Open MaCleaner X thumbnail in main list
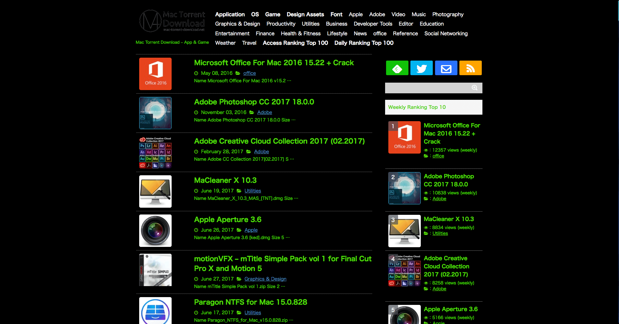619x324 pixels. (x=155, y=191)
